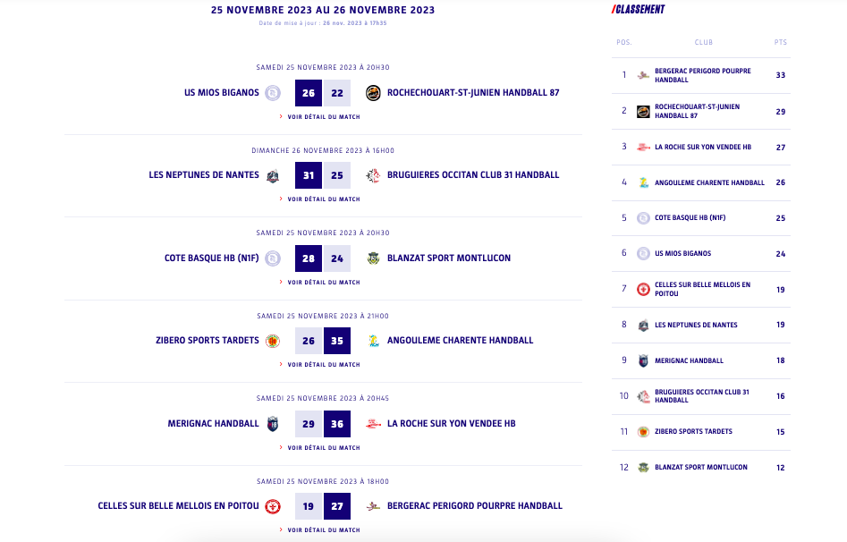This screenshot has height=542, width=847.
Task: Expand match details for Nantes vs Bruguieres
Action: pyautogui.click(x=323, y=199)
